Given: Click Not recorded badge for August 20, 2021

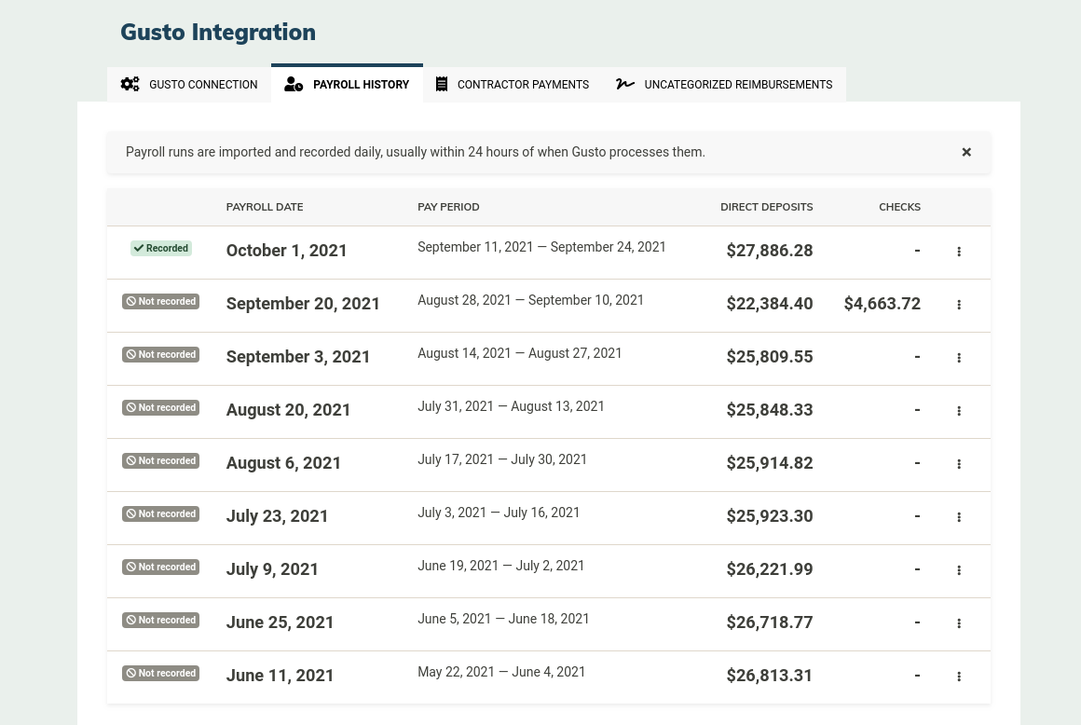Looking at the screenshot, I should click(x=160, y=407).
